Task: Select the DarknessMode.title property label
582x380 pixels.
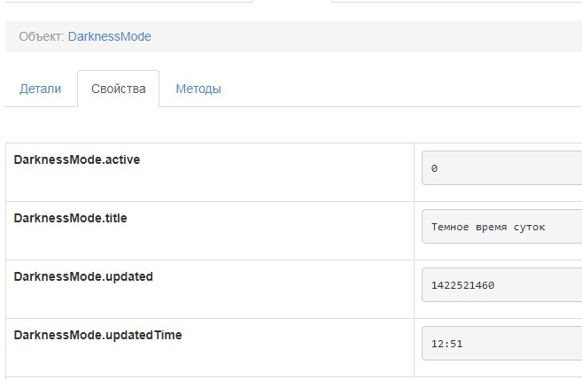Action: (x=71, y=218)
